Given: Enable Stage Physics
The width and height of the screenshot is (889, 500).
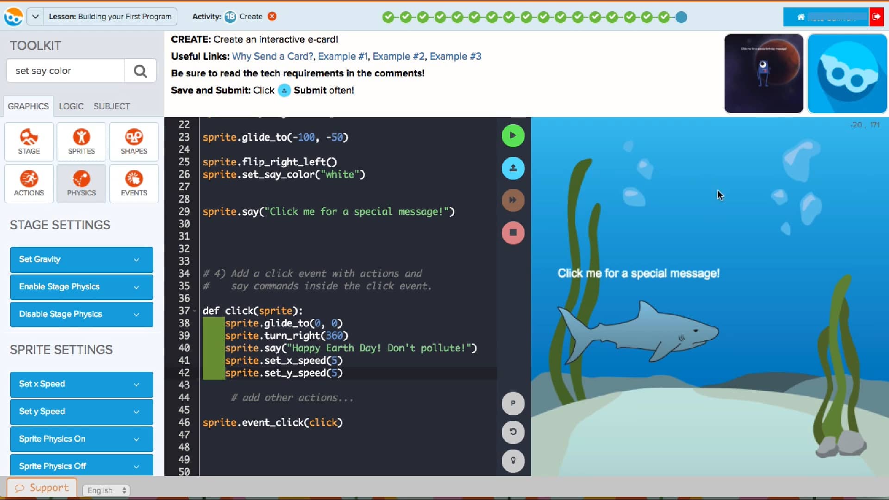Looking at the screenshot, I should (x=81, y=287).
